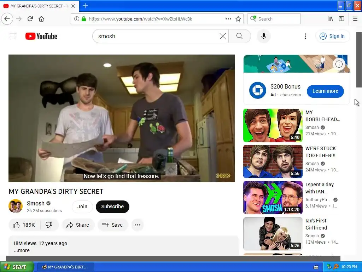Screen dimensions: 362x272
Task: Click the keyboard icon in the taskbar
Action: 316,267
